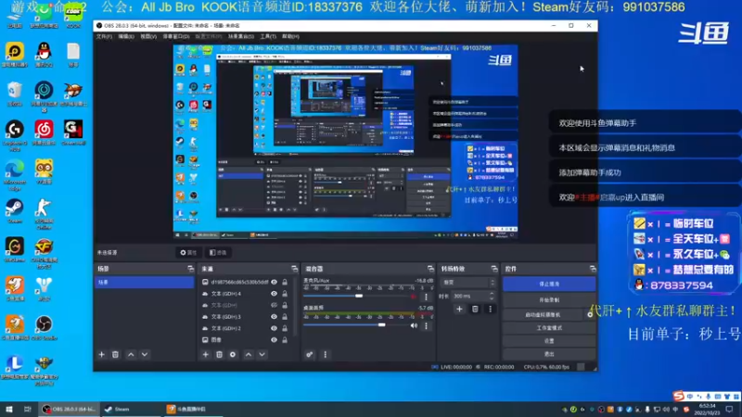Hide the 文本 (GDI+) 3 source
Image resolution: width=742 pixels, height=417 pixels.
coord(274,317)
